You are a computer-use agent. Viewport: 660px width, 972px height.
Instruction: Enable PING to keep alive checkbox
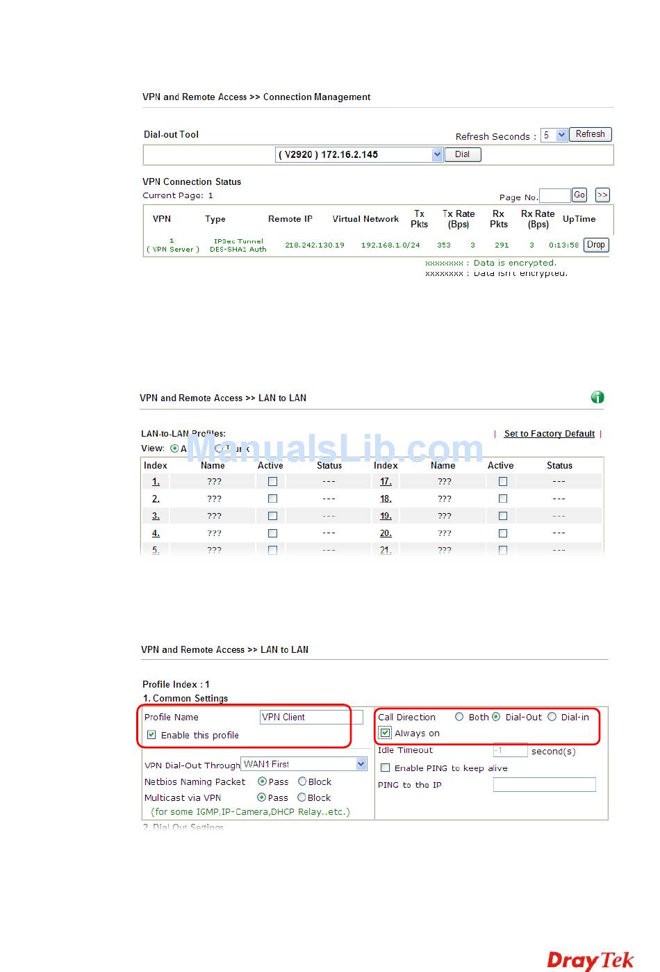pos(385,768)
